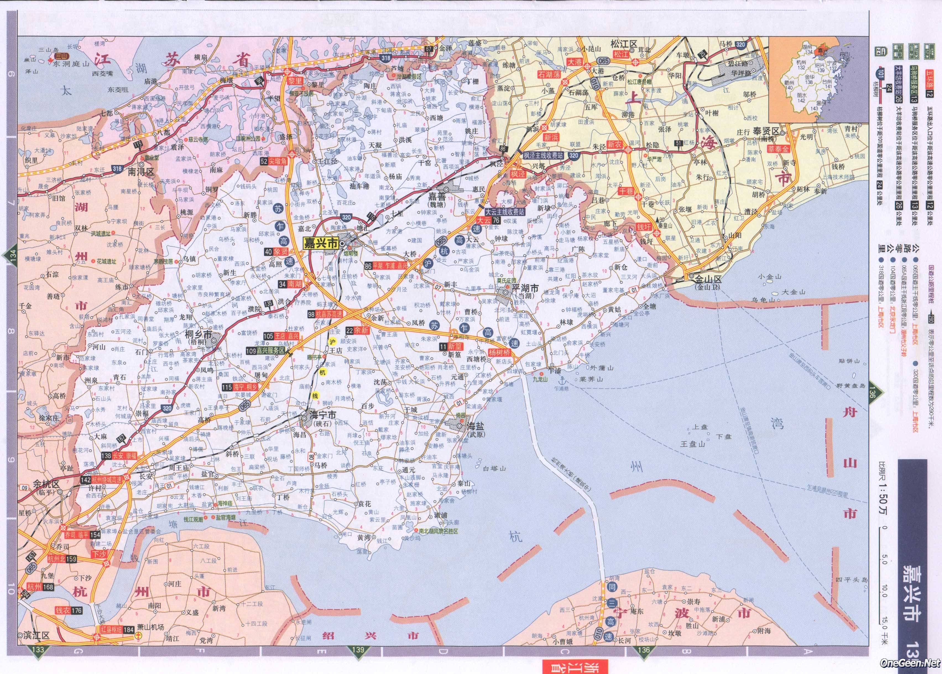Viewport: 942px width, 674px height.
Task: Click the red Jiaxing region in inset map
Action: [x=821, y=51]
